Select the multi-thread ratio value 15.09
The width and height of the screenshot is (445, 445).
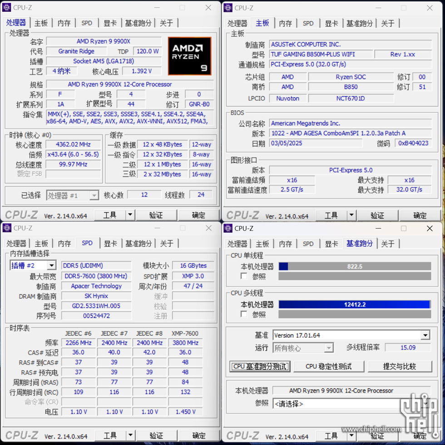(408, 348)
